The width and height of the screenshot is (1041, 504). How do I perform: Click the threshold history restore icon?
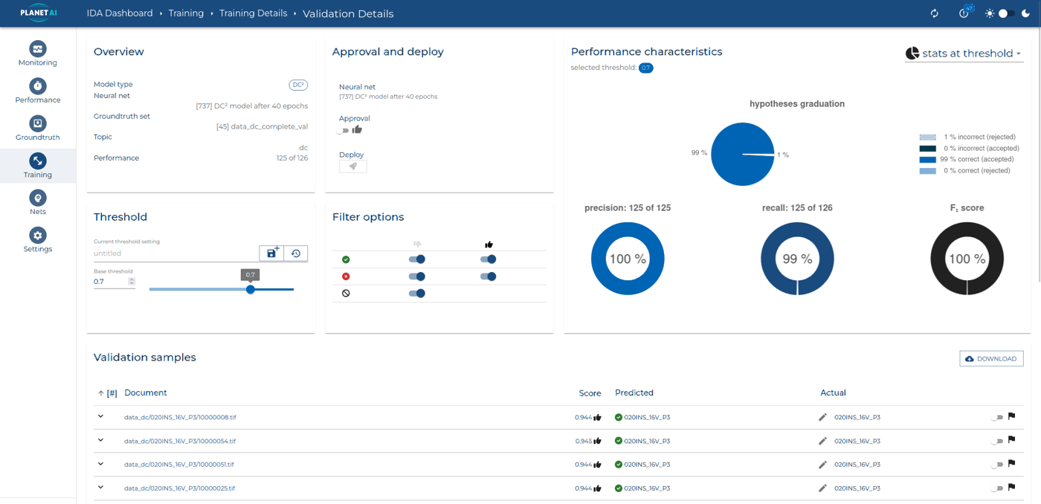[x=296, y=253]
